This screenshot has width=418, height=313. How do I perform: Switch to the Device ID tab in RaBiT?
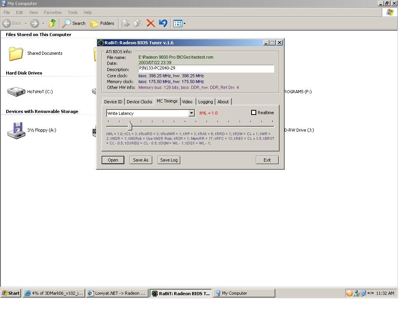point(113,102)
